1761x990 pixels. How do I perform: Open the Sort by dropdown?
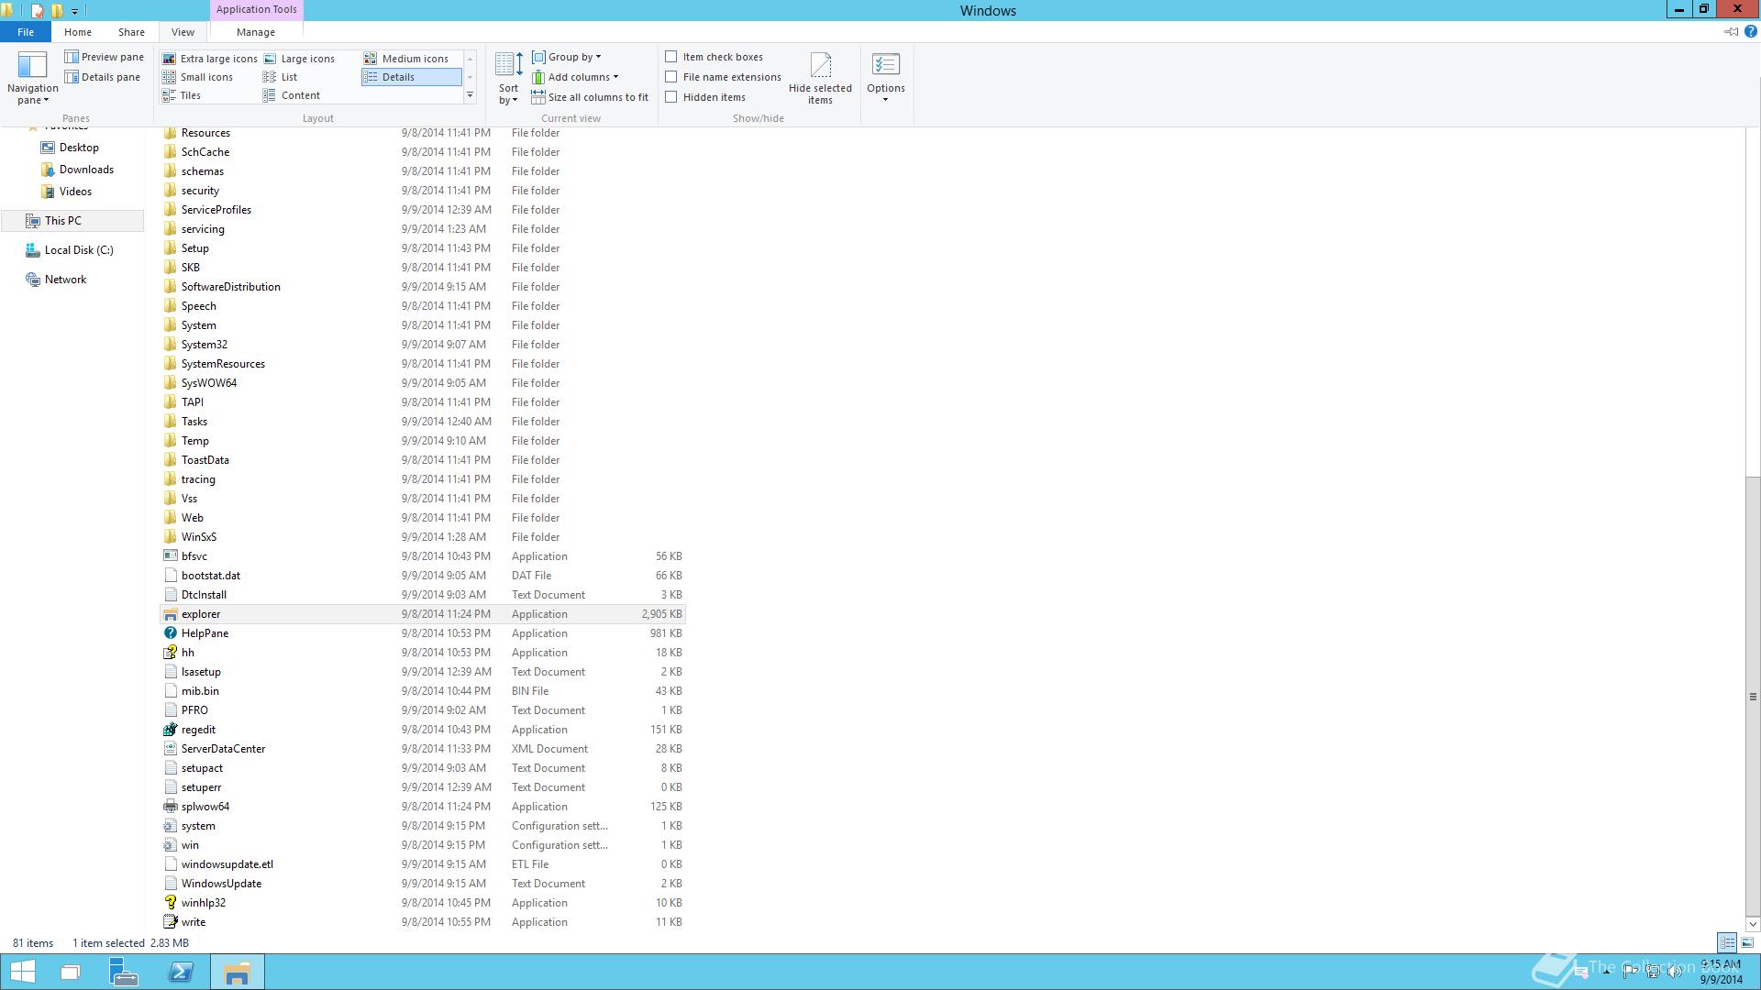point(508,79)
